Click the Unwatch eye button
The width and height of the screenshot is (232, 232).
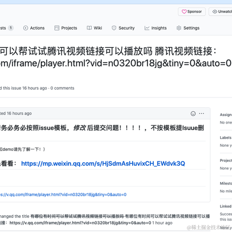pos(220,12)
